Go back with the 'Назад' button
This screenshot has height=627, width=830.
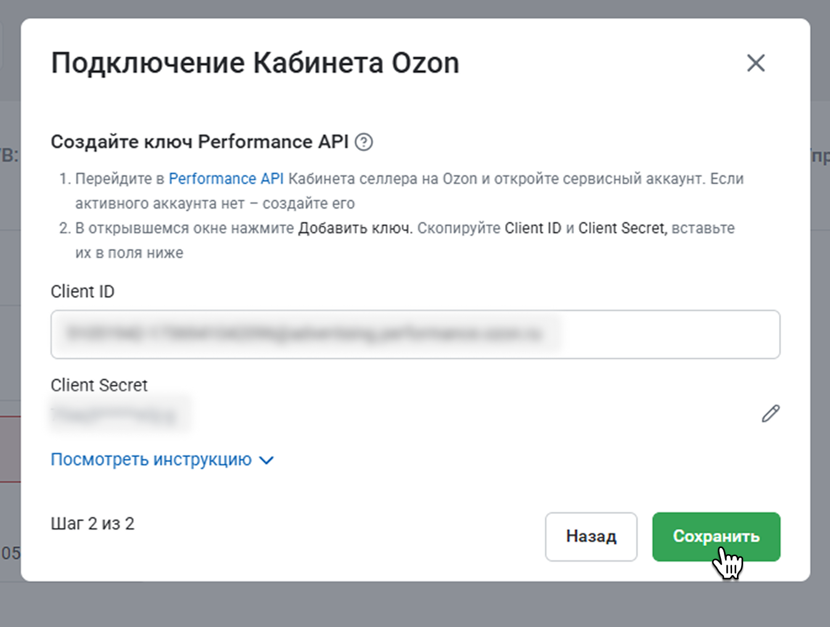coord(591,536)
